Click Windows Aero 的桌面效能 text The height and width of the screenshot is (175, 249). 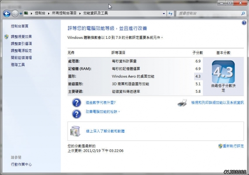(133, 76)
